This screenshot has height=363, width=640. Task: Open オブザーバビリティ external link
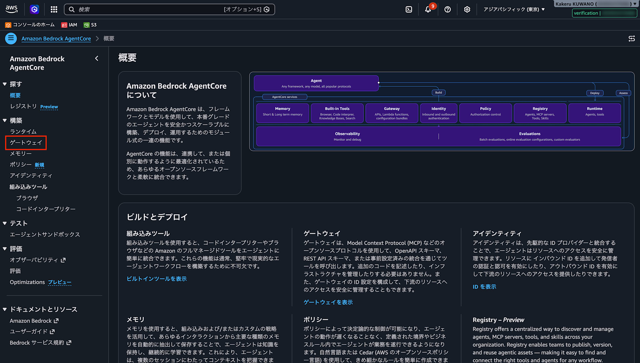pyautogui.click(x=38, y=260)
